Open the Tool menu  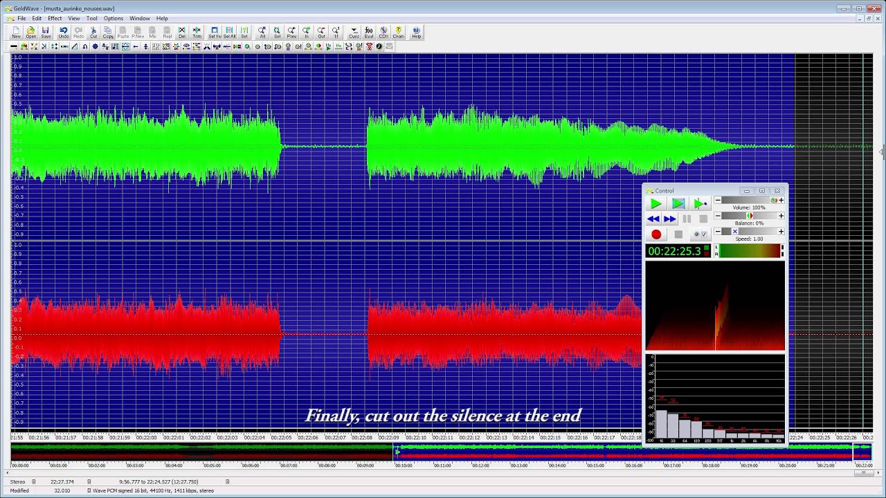(91, 19)
